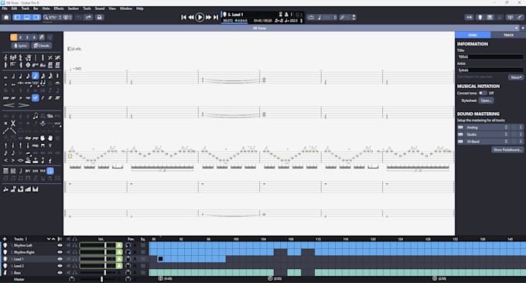Toggle visibility eye for Lead 1 track

[x=60, y=259]
